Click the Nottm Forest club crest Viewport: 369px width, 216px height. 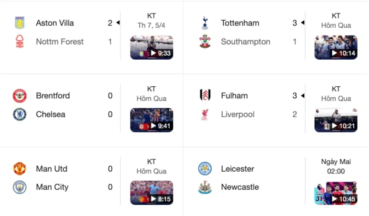(19, 42)
